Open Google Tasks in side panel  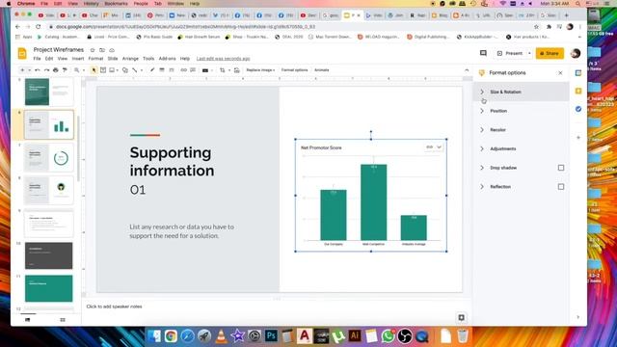[x=578, y=109]
